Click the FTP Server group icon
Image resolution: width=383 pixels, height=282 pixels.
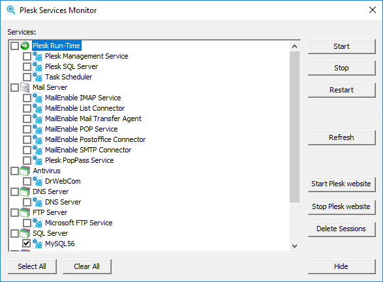pos(25,212)
